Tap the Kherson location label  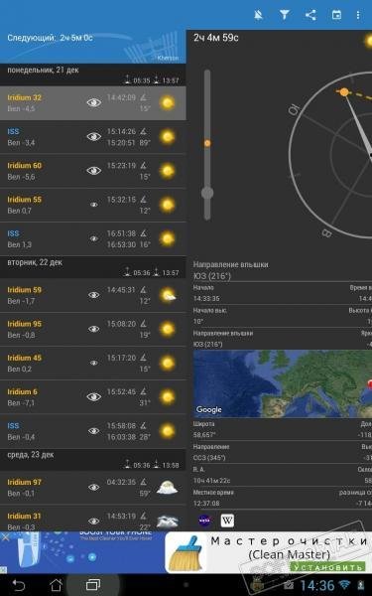point(168,59)
